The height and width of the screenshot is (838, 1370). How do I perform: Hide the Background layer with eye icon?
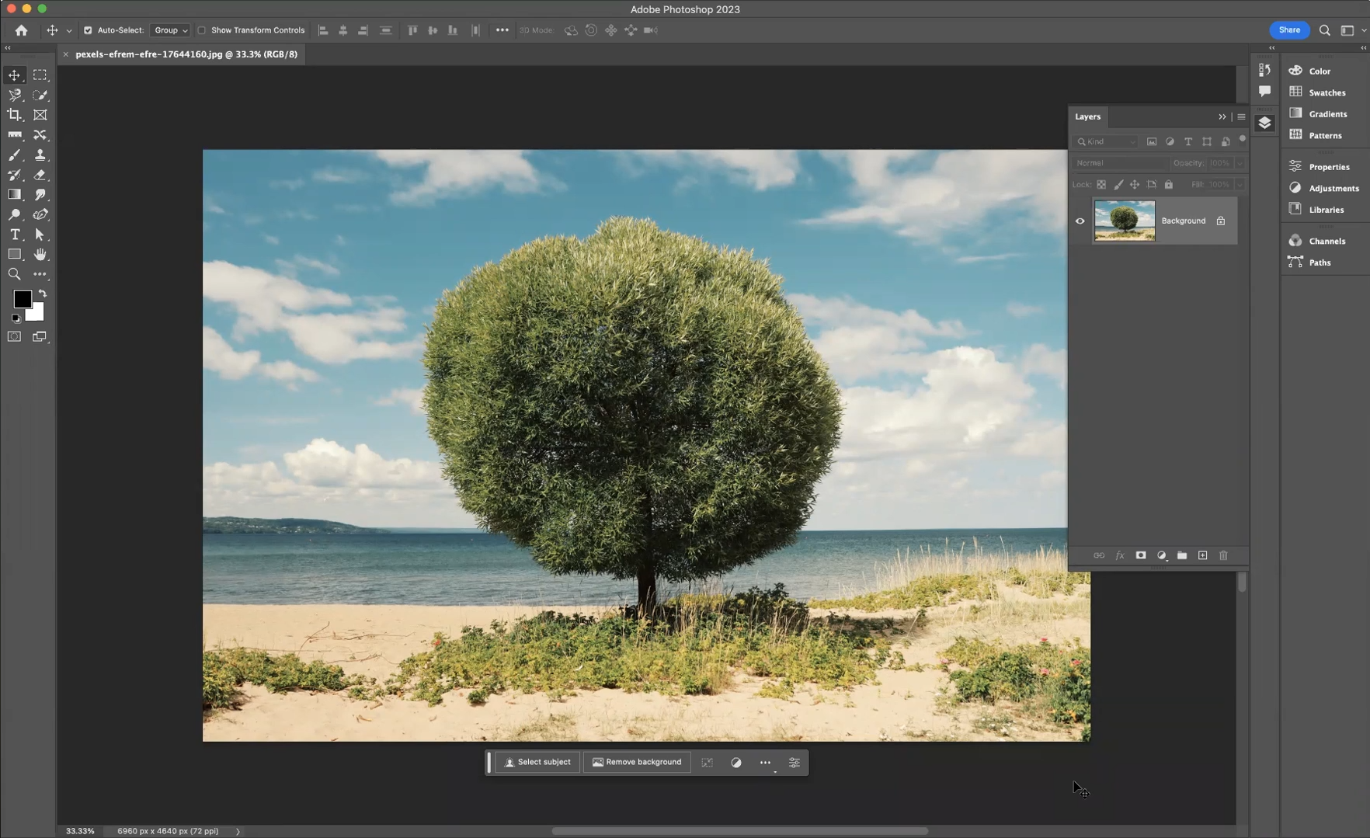click(1080, 221)
